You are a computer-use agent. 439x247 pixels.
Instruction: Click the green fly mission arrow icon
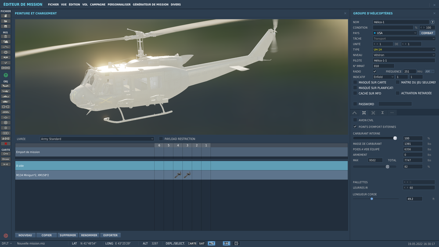pos(6,75)
